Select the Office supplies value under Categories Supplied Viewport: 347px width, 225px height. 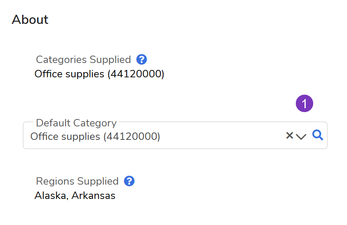[99, 74]
